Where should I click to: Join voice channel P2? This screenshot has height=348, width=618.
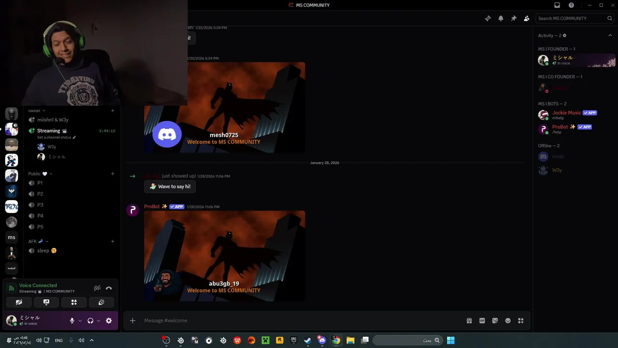pos(71,194)
